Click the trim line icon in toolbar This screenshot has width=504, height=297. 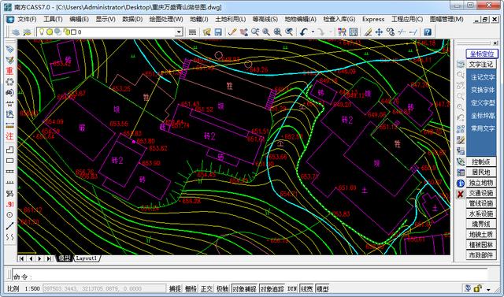[x=402, y=32]
